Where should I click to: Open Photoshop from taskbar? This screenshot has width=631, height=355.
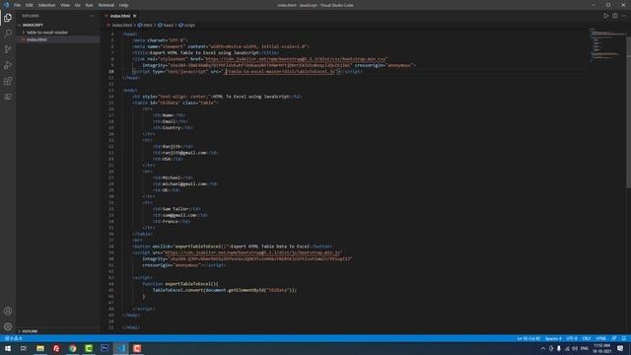pyautogui.click(x=105, y=348)
